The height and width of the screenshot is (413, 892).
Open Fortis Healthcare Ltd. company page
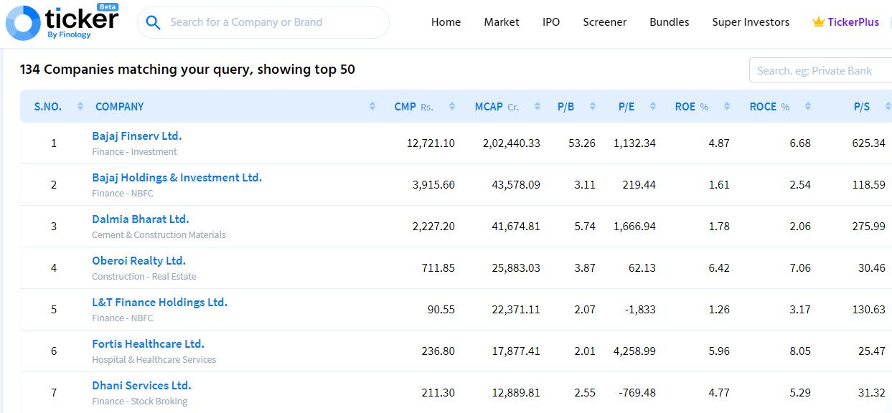point(149,343)
